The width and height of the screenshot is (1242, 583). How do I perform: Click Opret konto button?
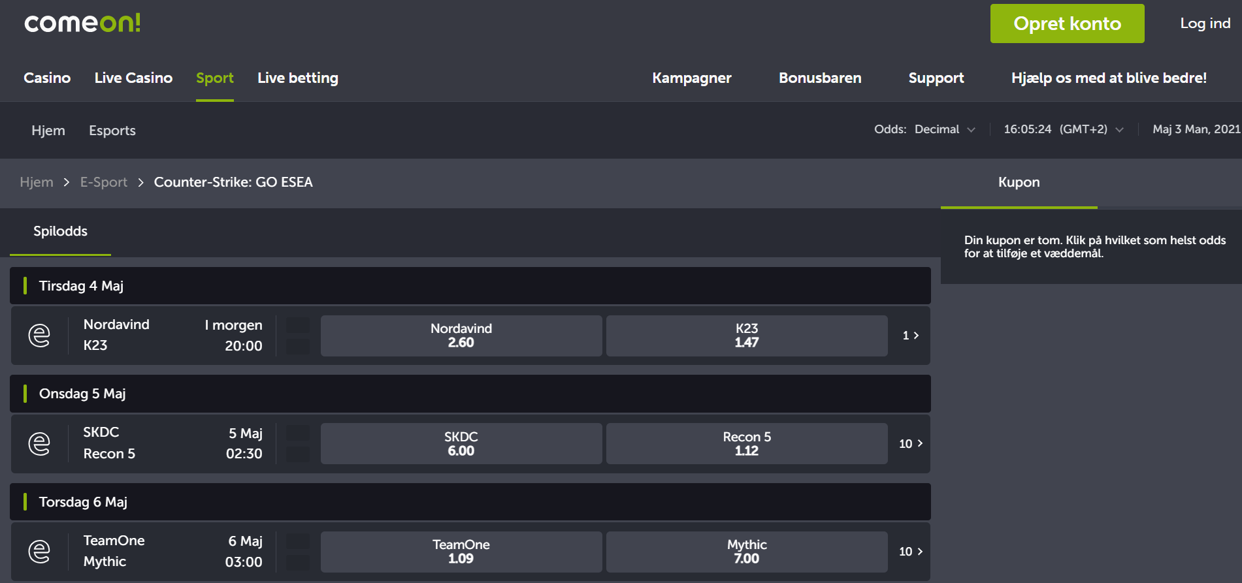pyautogui.click(x=1068, y=24)
